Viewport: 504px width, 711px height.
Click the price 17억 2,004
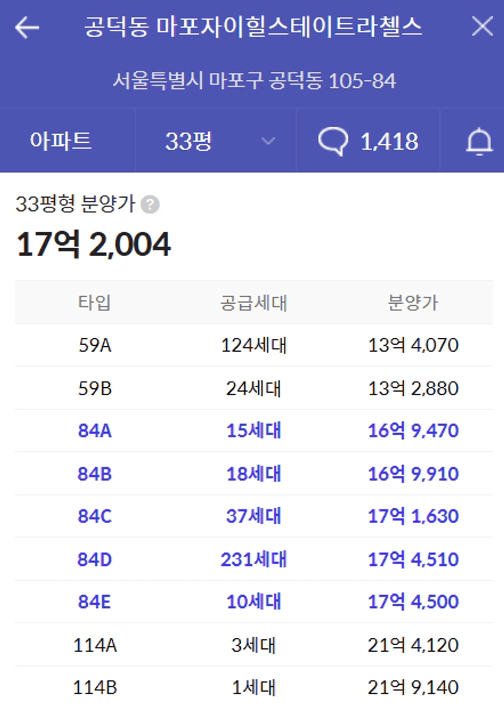pyautogui.click(x=93, y=244)
